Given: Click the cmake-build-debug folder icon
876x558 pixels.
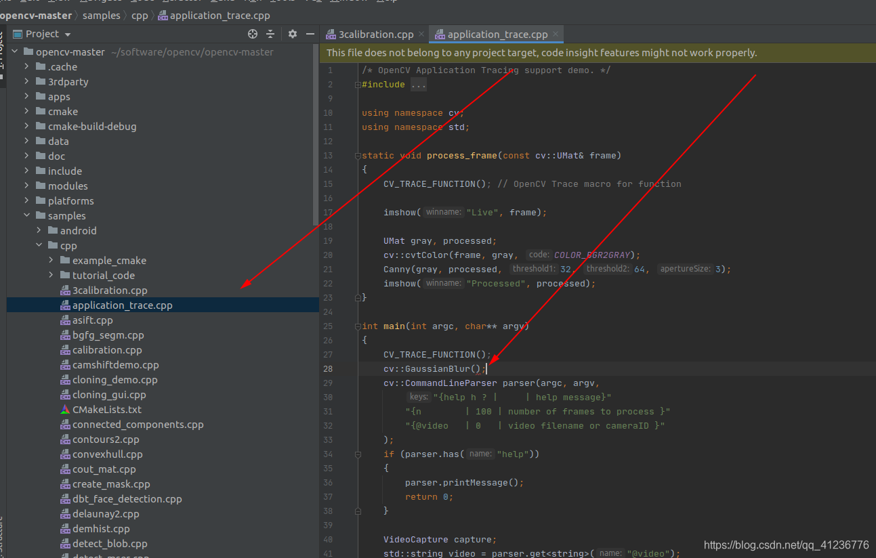Looking at the screenshot, I should click(x=41, y=127).
